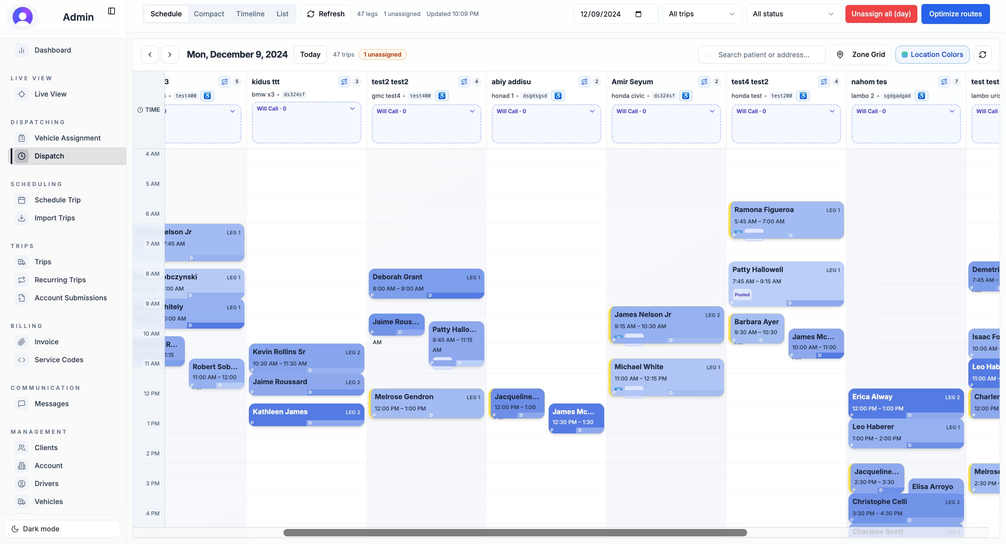Open Vehicle Assignment in sidebar
The image size is (1006, 544).
(67, 138)
